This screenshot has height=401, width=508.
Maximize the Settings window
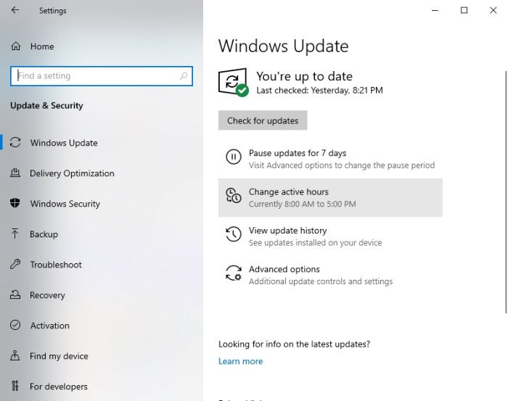(x=464, y=10)
